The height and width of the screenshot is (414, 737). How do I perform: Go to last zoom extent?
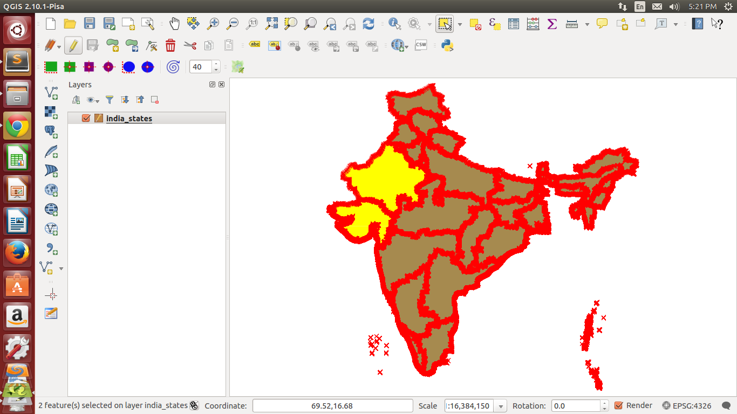(x=330, y=24)
